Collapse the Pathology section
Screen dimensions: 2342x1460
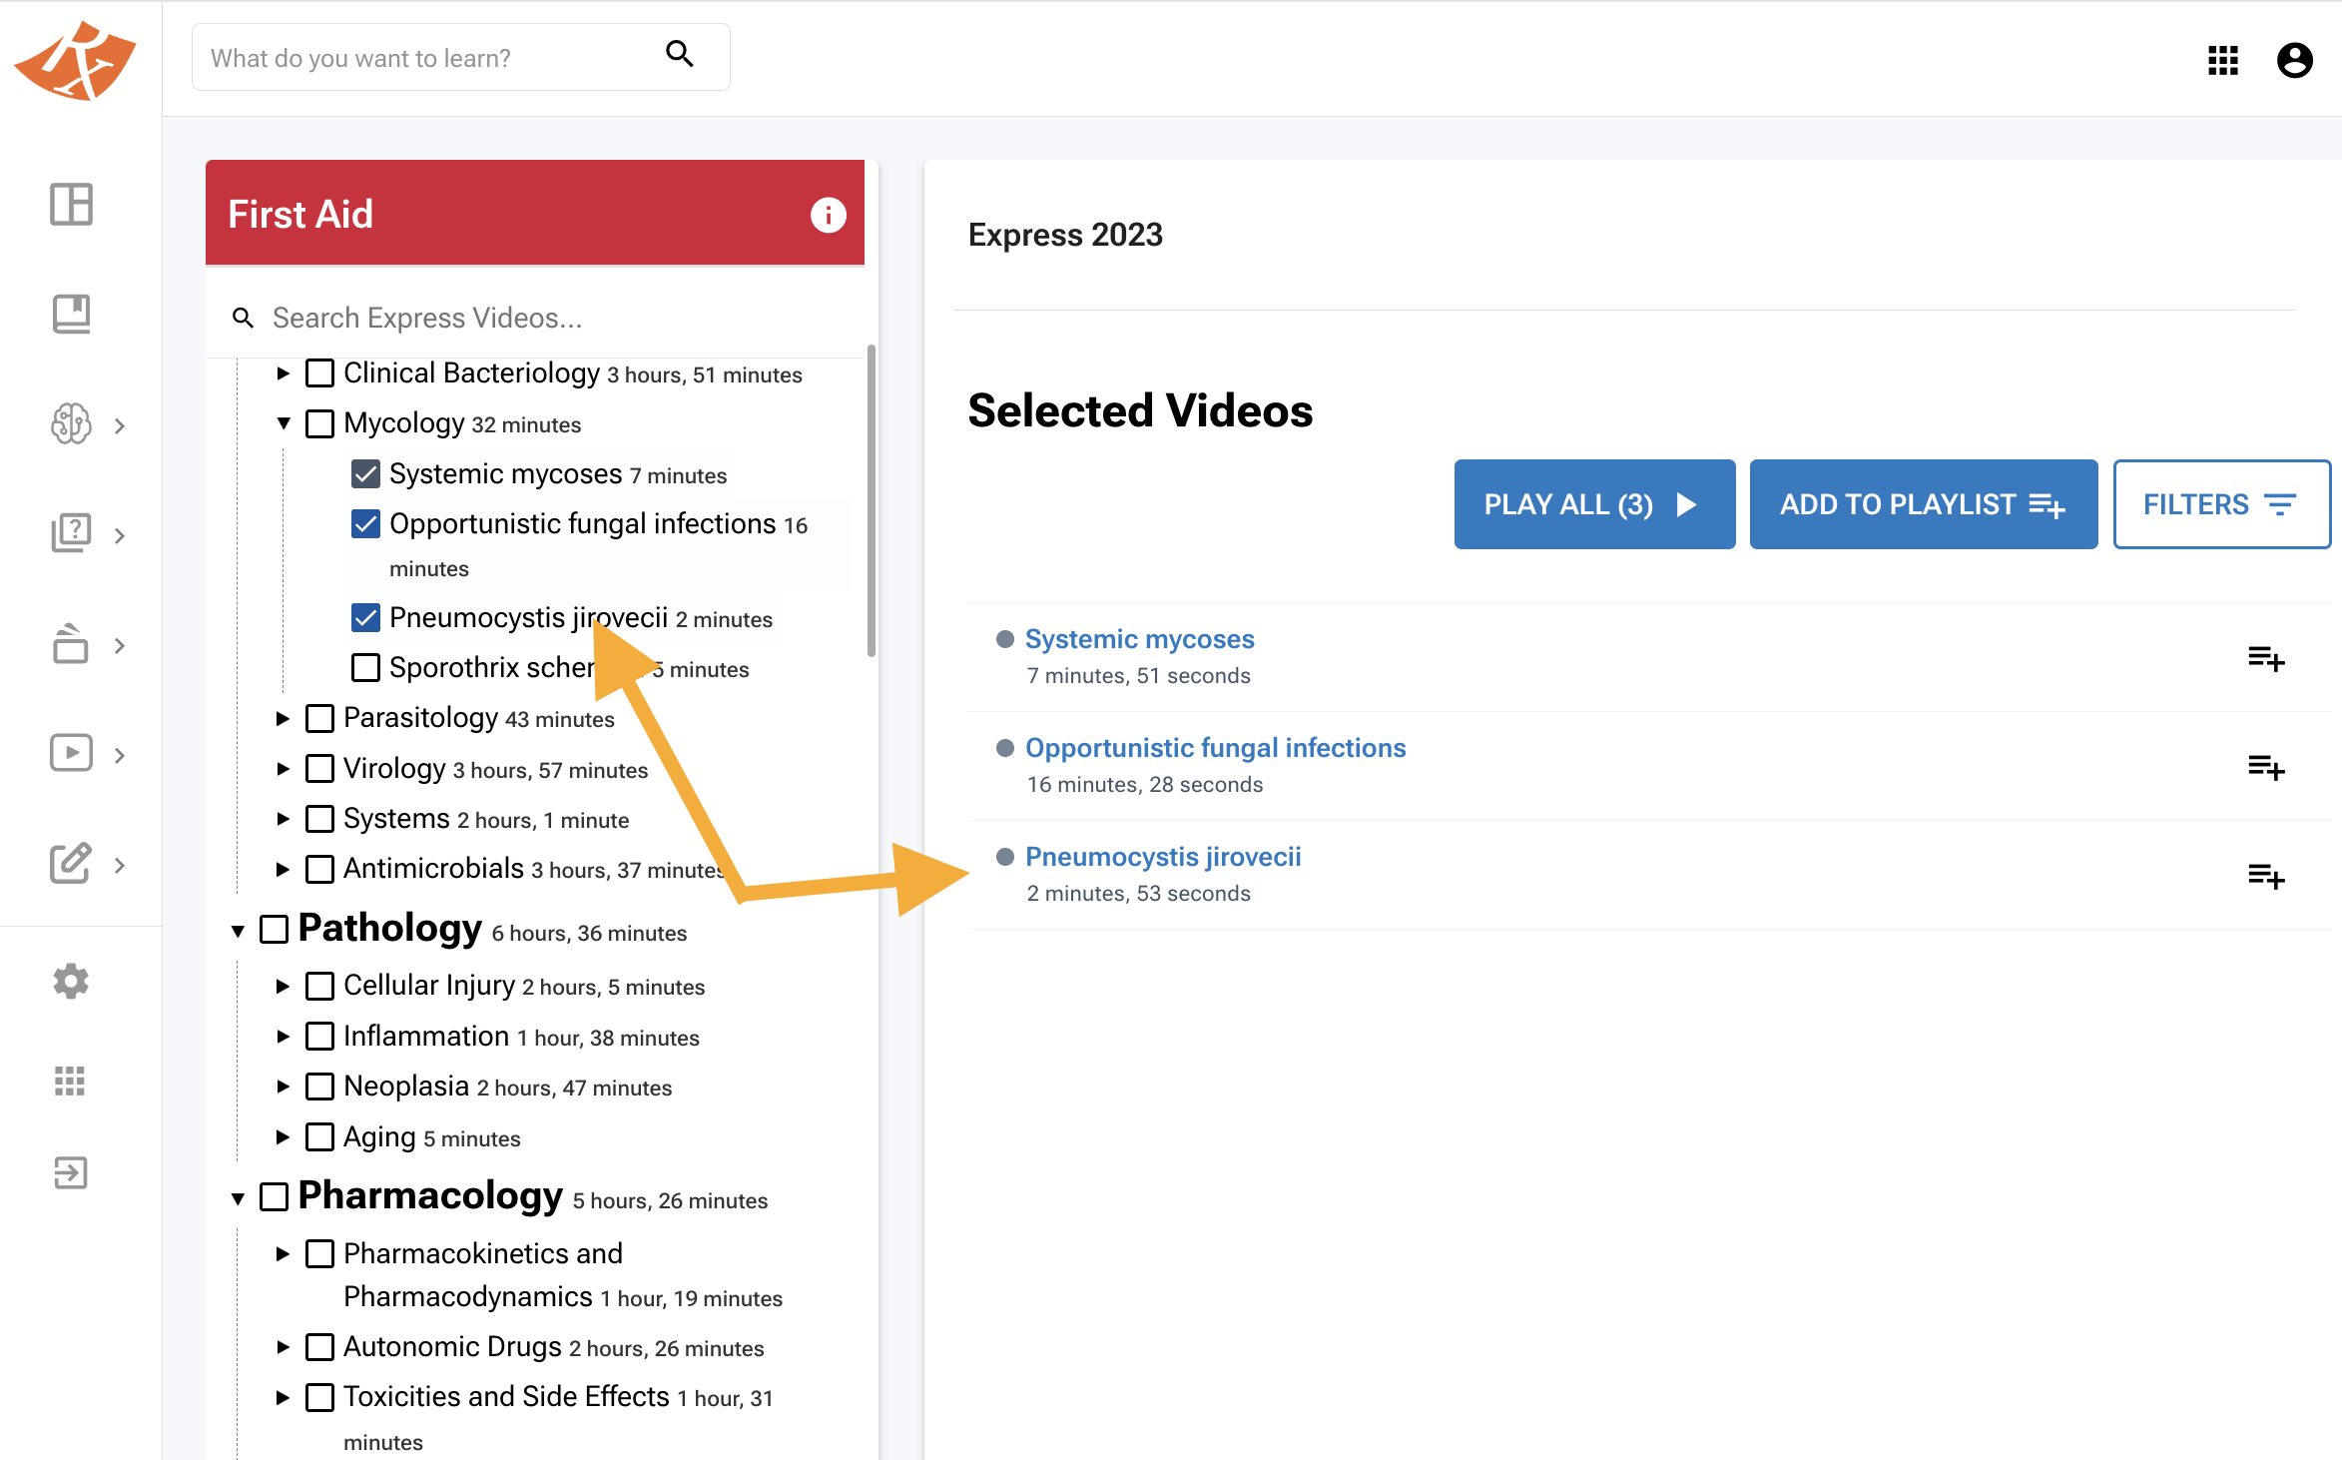[x=238, y=931]
